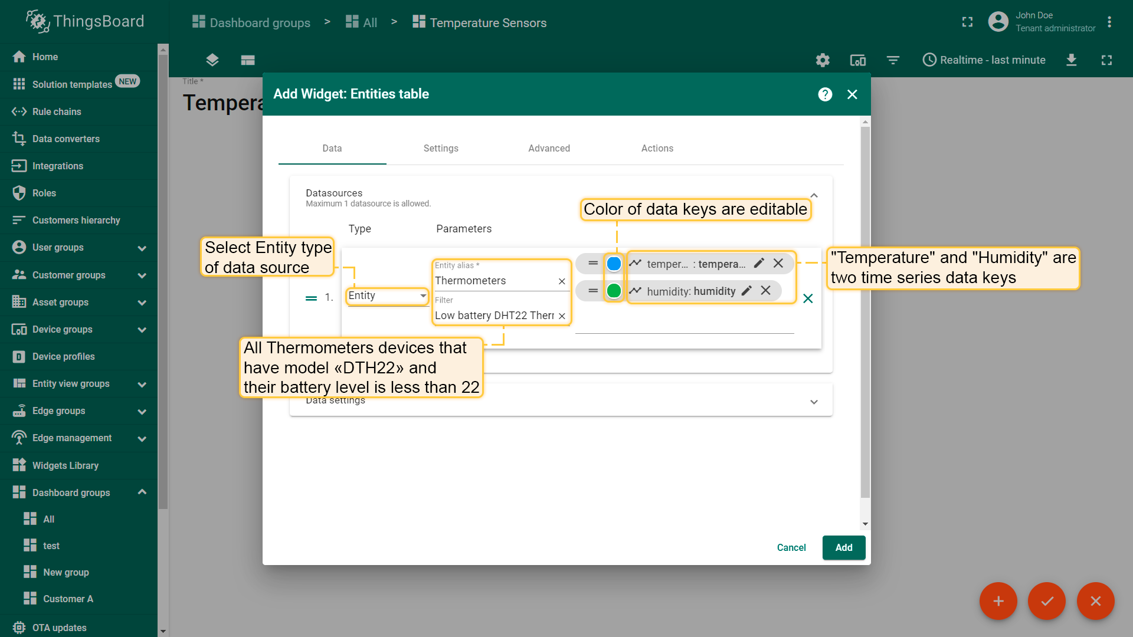Open OTA updates page

[78, 628]
